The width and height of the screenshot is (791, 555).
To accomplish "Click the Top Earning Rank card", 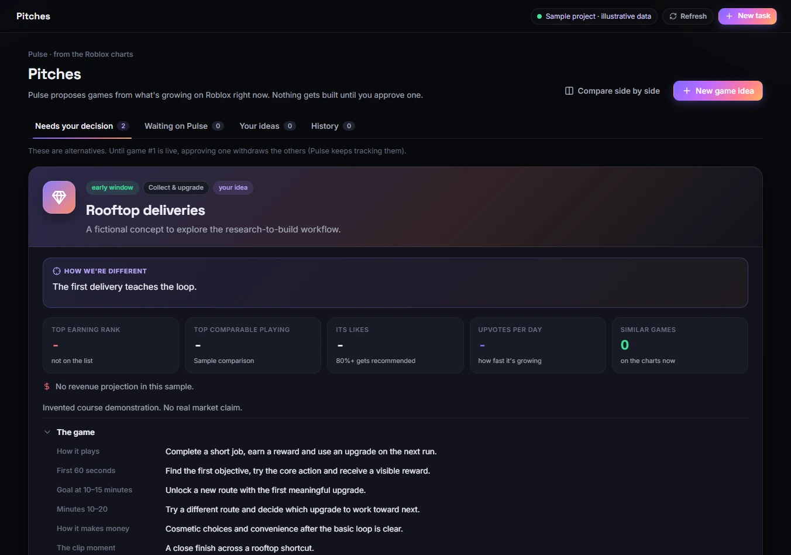I will 111,345.
